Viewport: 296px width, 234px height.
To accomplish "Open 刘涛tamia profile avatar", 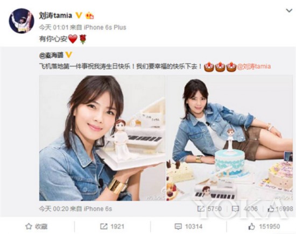I will click(x=22, y=21).
